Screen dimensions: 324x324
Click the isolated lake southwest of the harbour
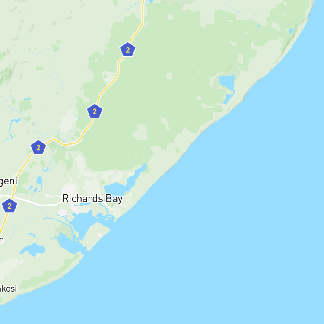[x=33, y=249]
